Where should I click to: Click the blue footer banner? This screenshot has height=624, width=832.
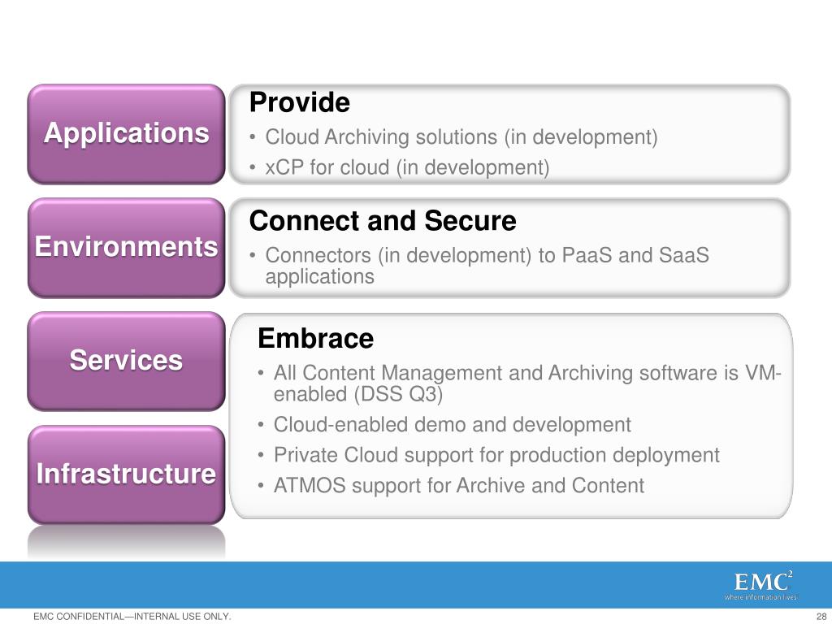tap(416, 585)
